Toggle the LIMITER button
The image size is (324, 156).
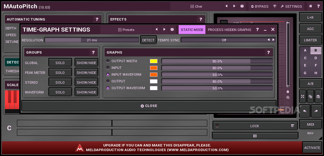(310, 40)
